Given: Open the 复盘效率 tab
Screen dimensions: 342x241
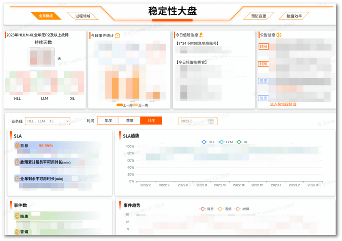Looking at the screenshot, I should pos(294,16).
